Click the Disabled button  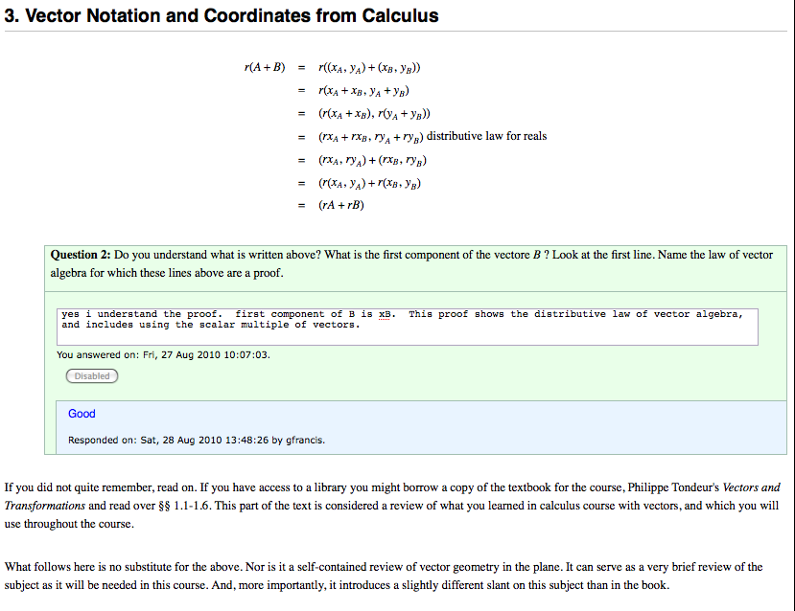92,376
